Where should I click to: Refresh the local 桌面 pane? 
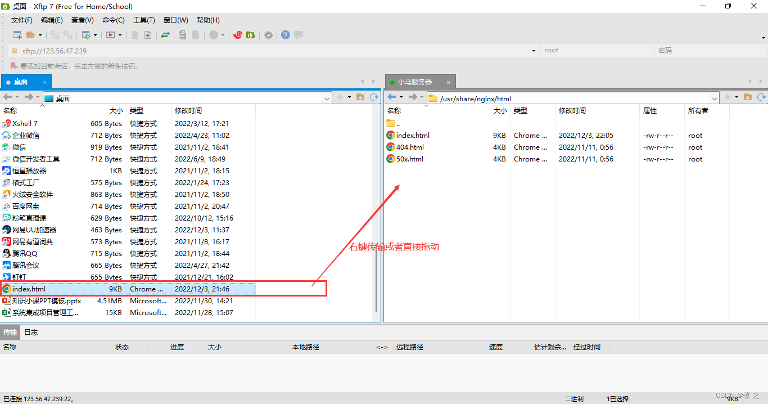click(x=374, y=97)
